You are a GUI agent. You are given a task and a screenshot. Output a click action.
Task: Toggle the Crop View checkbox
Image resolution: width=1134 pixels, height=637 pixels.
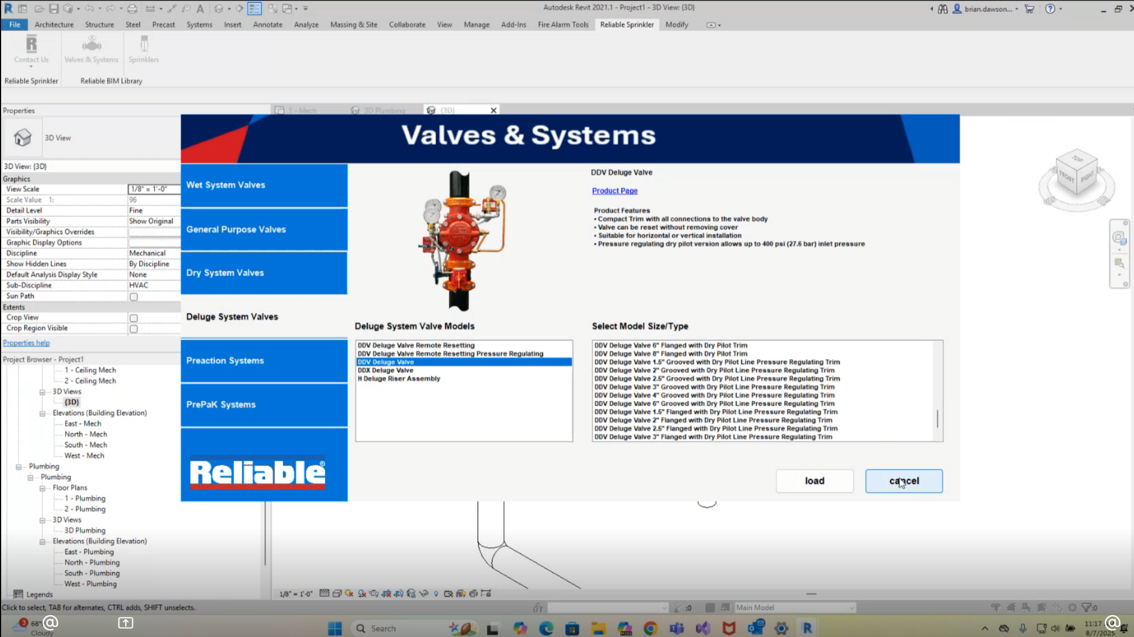[133, 318]
